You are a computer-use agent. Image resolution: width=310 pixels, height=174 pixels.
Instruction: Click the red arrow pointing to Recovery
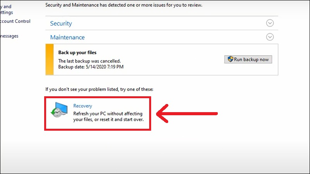[x=187, y=114]
